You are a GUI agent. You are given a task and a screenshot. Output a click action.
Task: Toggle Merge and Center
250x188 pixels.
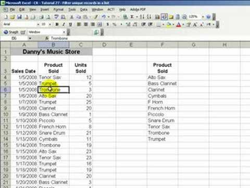[x=99, y=25]
